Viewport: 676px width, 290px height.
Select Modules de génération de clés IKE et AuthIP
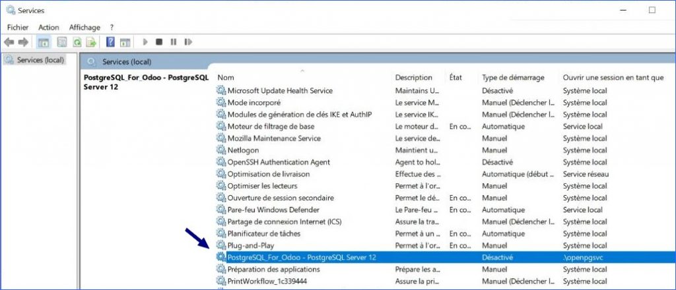(300, 115)
